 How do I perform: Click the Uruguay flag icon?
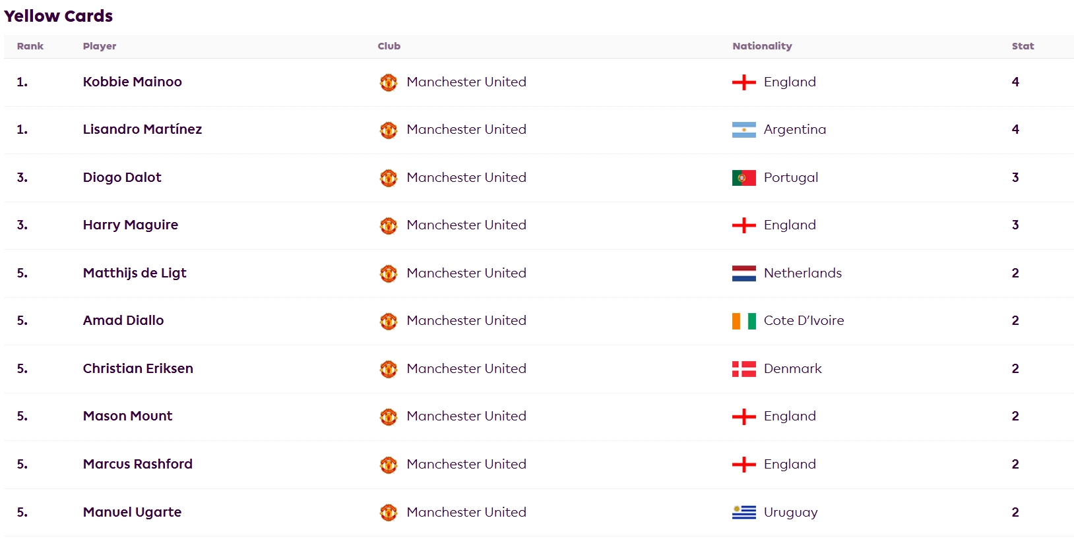click(743, 512)
